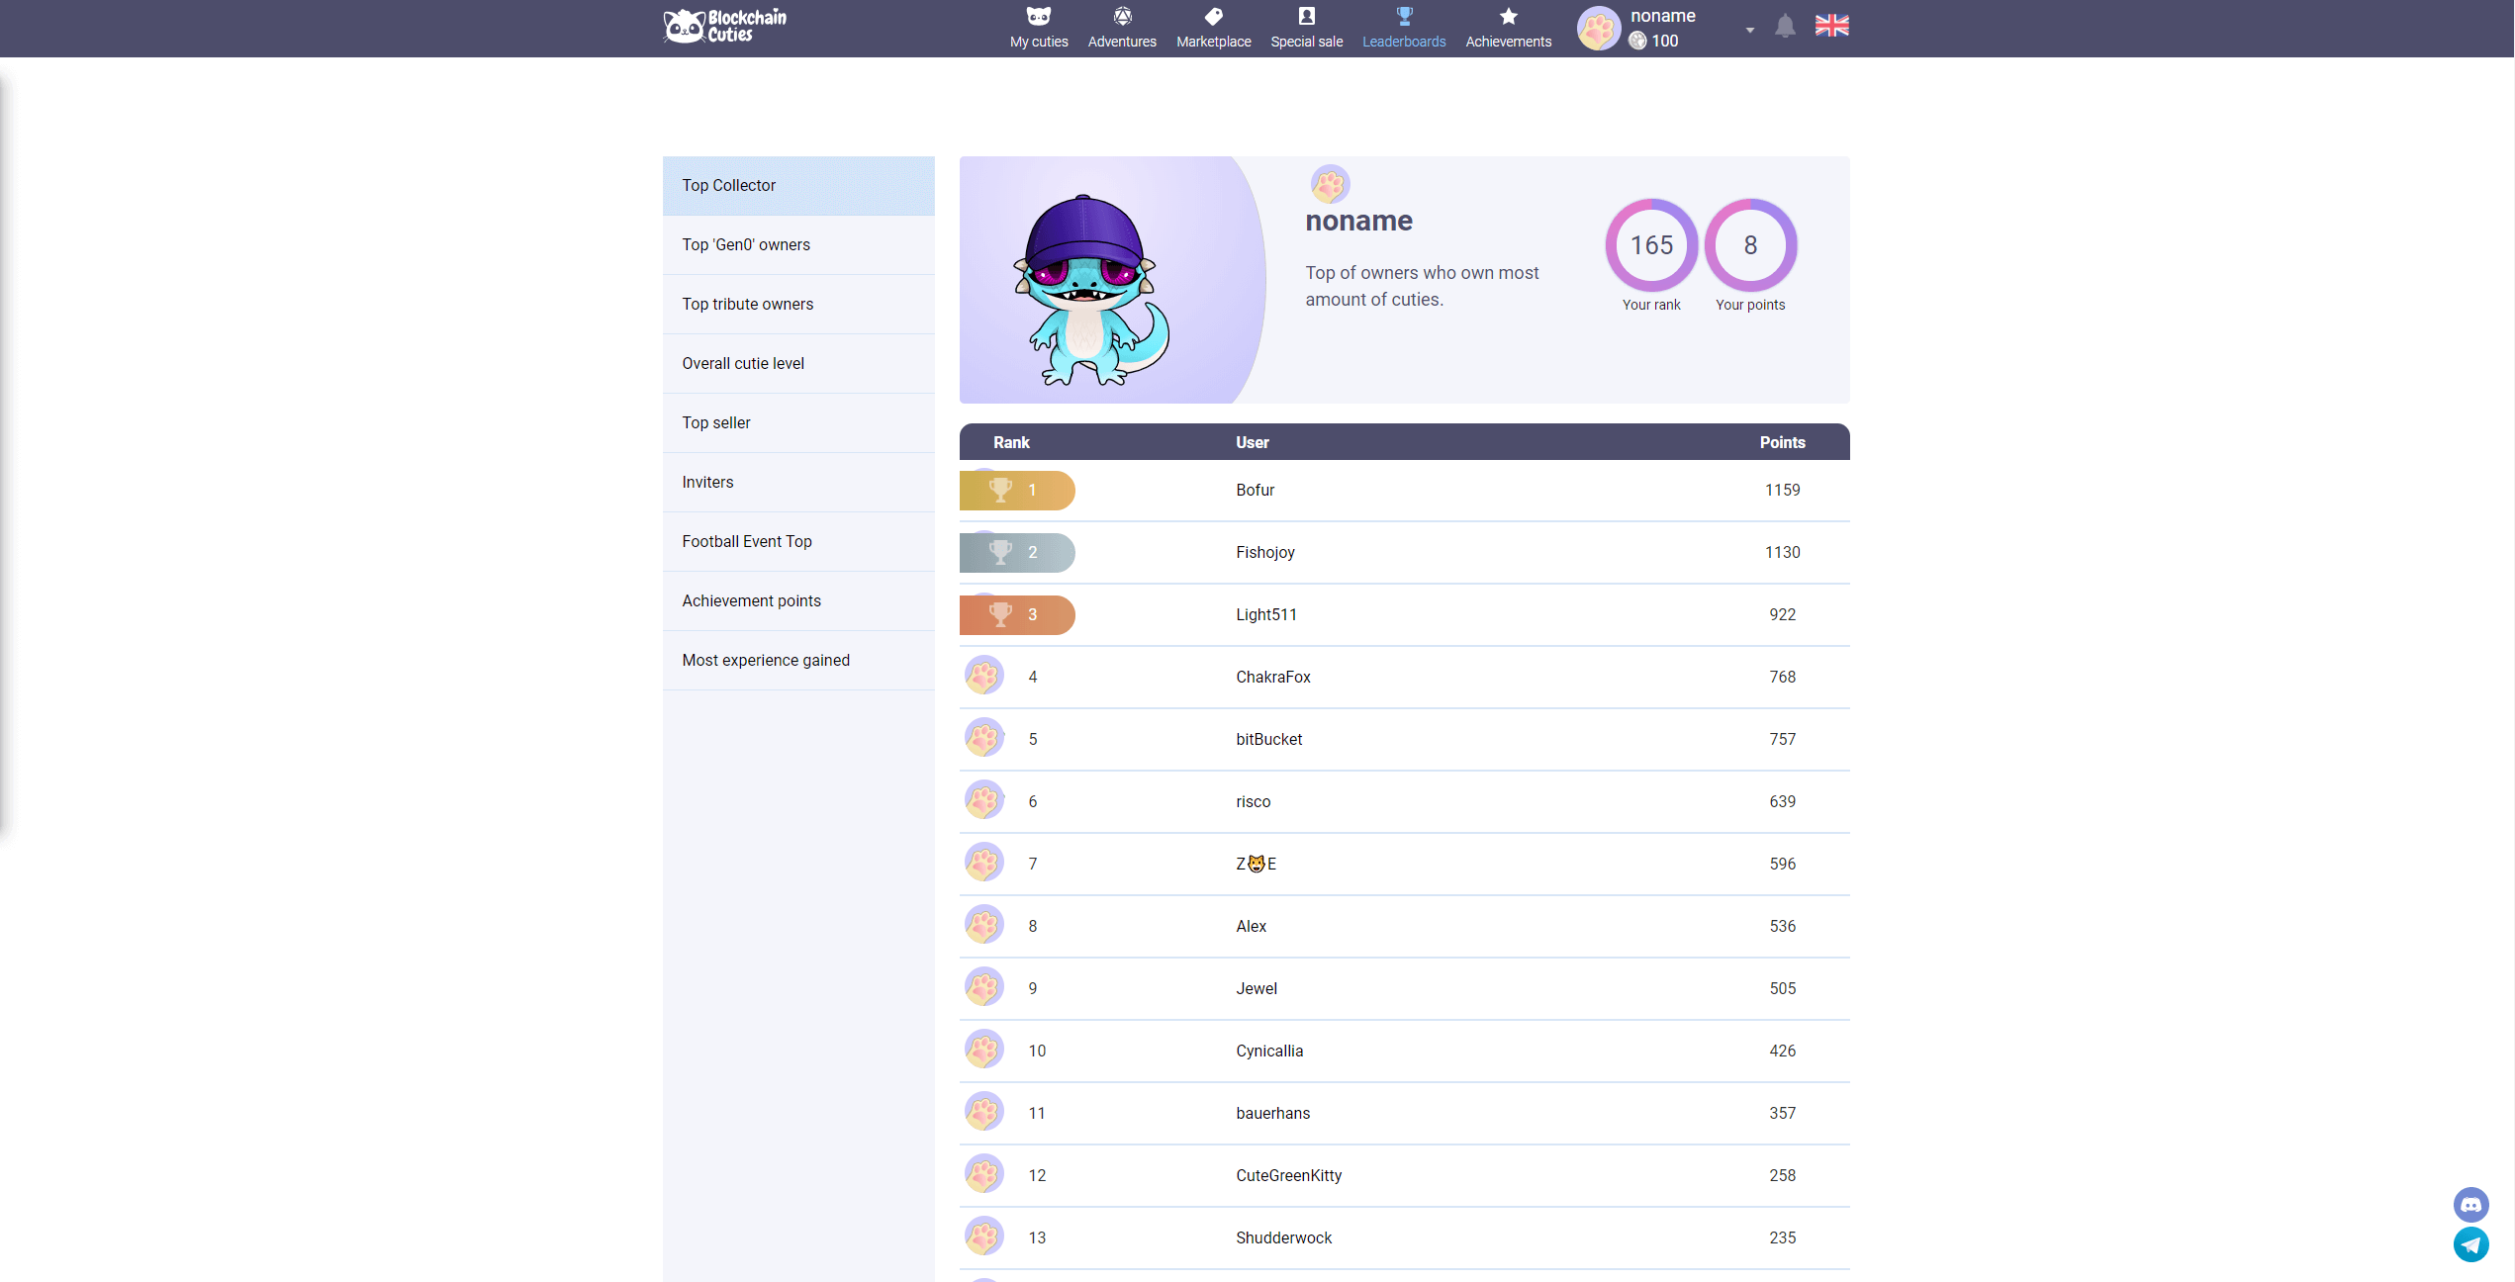Click the User column header

[x=1252, y=443]
